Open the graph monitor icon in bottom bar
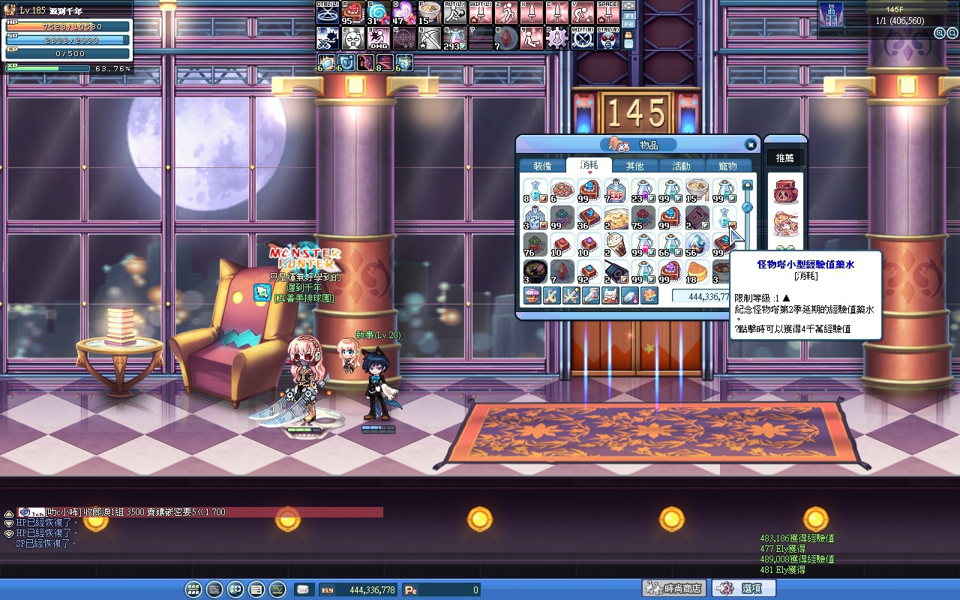The height and width of the screenshot is (600, 960). tap(277, 589)
